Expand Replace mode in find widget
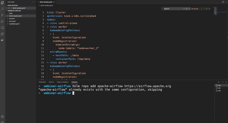Screen dimensions: 228x123 (x=162, y=9)
